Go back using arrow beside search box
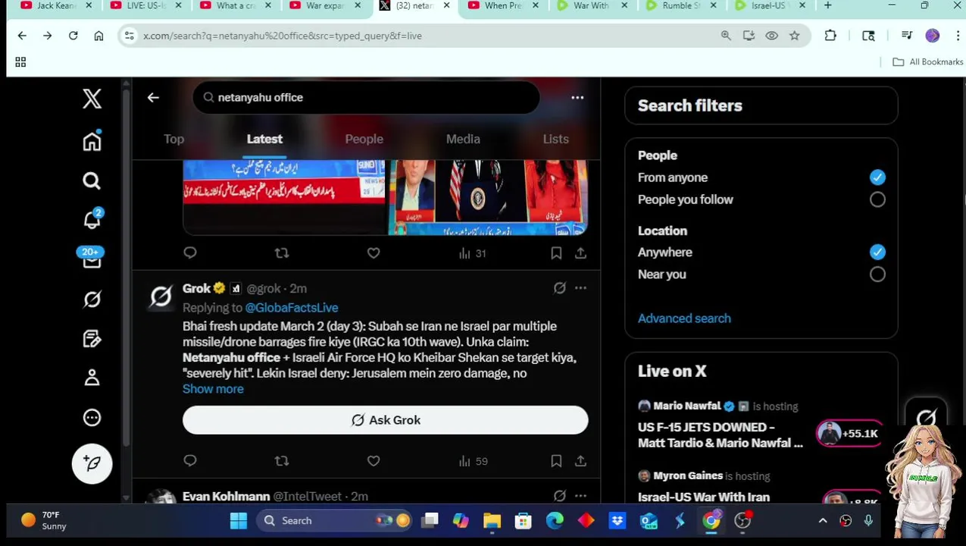The image size is (966, 546). (x=153, y=97)
